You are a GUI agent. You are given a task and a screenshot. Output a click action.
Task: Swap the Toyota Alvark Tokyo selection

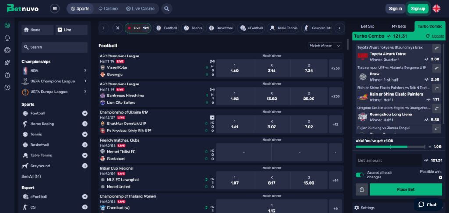(x=436, y=48)
